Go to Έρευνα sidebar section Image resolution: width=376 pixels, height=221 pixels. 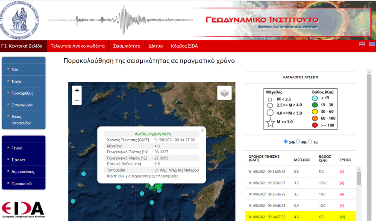tap(18, 160)
